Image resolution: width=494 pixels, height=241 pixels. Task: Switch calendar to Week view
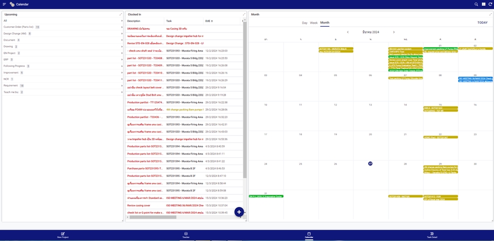pyautogui.click(x=314, y=23)
